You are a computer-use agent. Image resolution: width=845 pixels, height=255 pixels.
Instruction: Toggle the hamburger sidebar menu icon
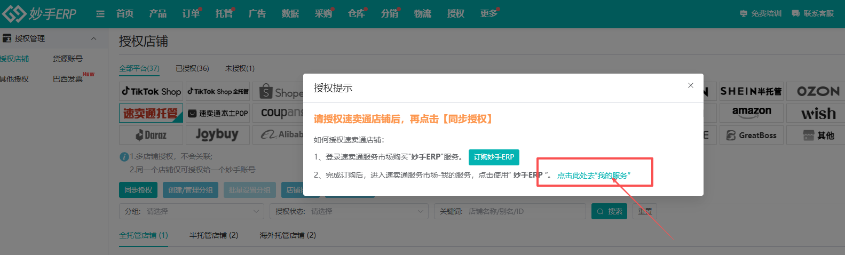tap(100, 14)
